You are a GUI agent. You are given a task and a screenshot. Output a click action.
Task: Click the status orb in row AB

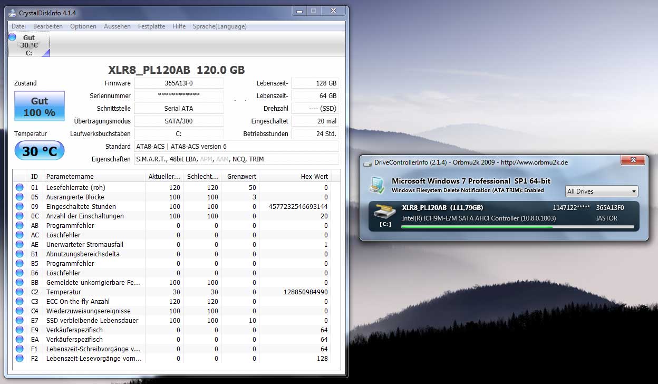[20, 225]
